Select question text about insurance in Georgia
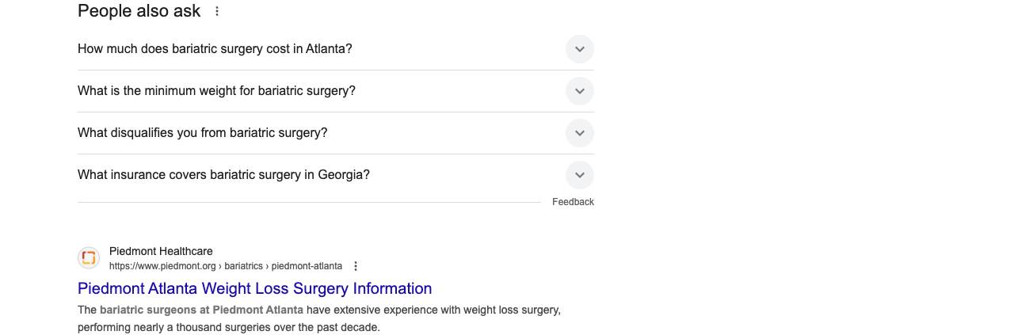The image size is (1014, 335). tap(223, 175)
